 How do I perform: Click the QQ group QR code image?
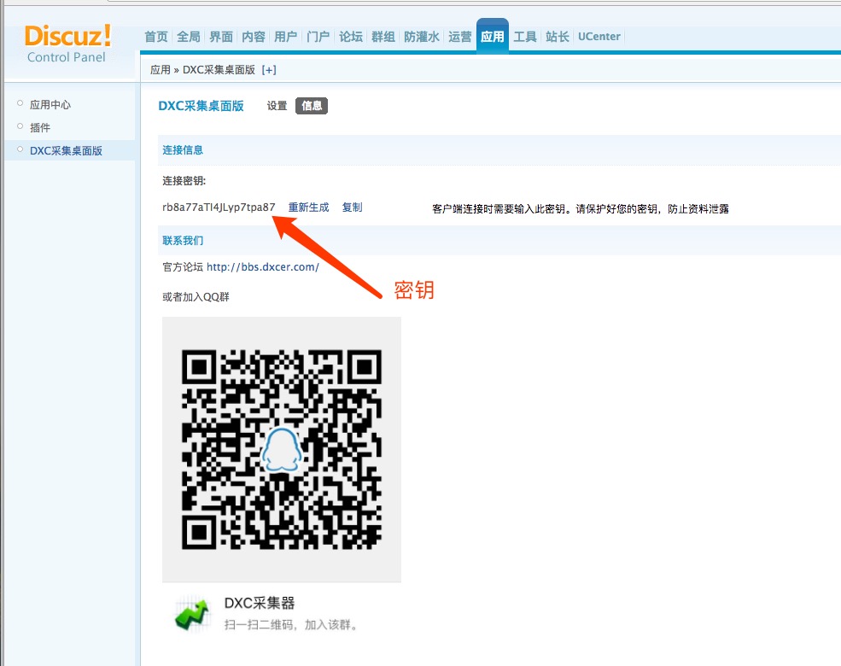click(x=282, y=449)
